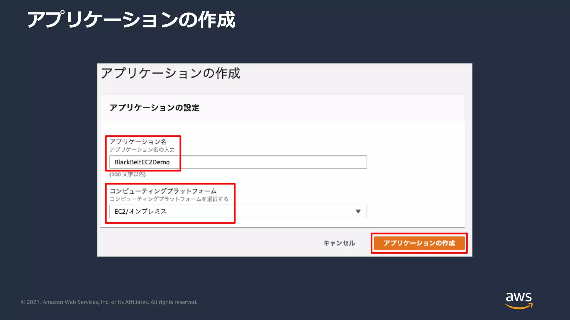Click the アプリケーション名の入力 helper text
The height and width of the screenshot is (320, 570).
click(x=142, y=150)
